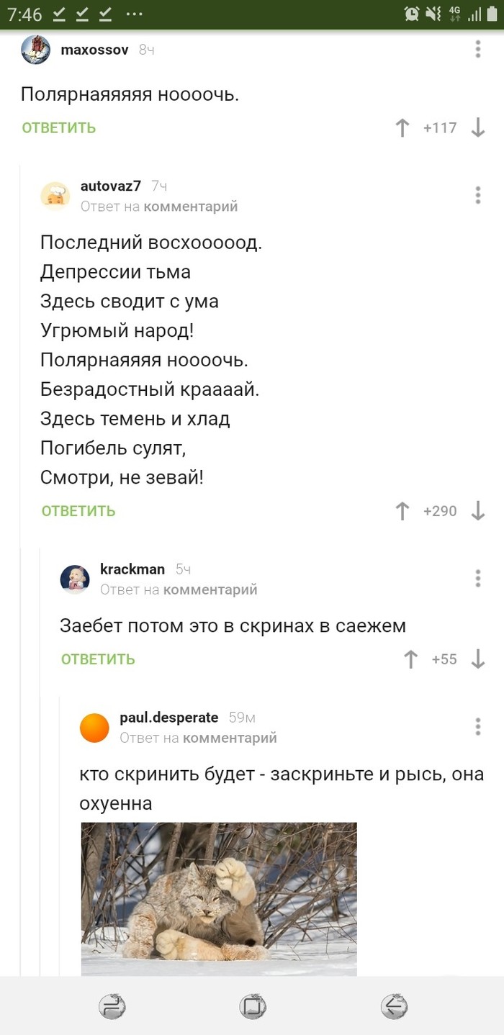
Task: Tap krackman's round avatar picture
Action: point(75,578)
